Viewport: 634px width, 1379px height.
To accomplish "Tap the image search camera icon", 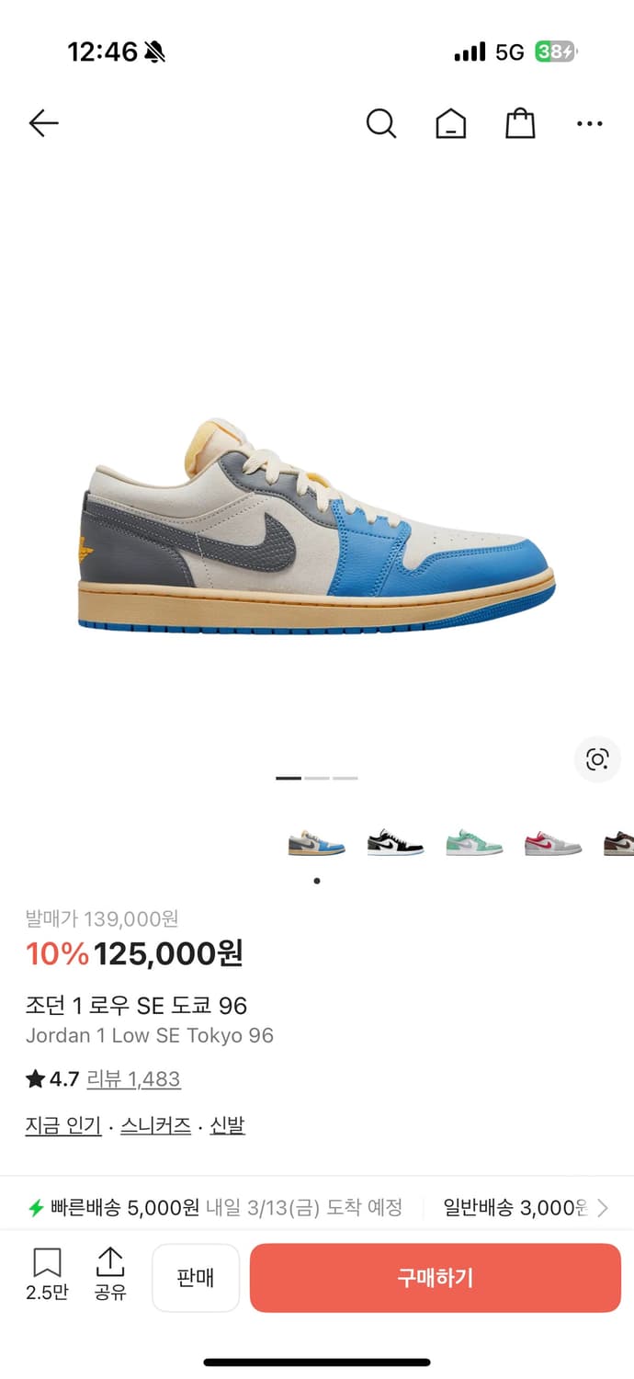I will pyautogui.click(x=597, y=759).
